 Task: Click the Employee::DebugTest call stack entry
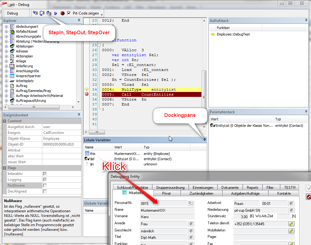click(x=233, y=34)
